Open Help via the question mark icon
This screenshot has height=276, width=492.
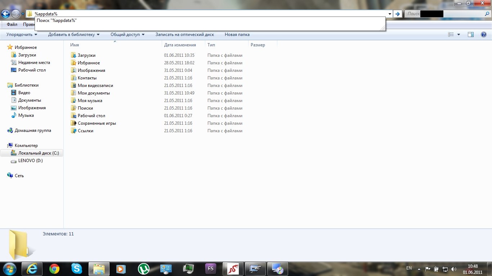(x=484, y=34)
